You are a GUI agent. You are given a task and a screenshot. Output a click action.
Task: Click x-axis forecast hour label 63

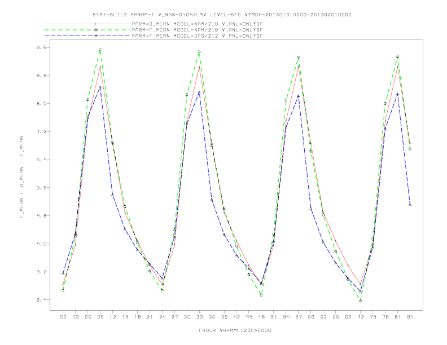pos(323,317)
